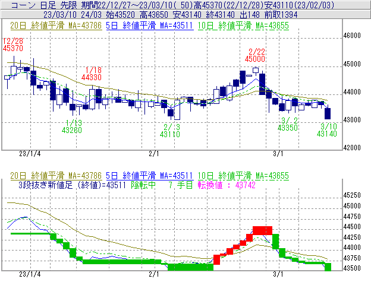Click the 44000 upper chart axis label
Viewport: 371px width, 282px height.
coord(352,92)
